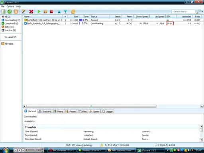The image size is (204, 153).
Task: Click the torrent list horizontal scrollbar thumb
Action: pos(91,106)
